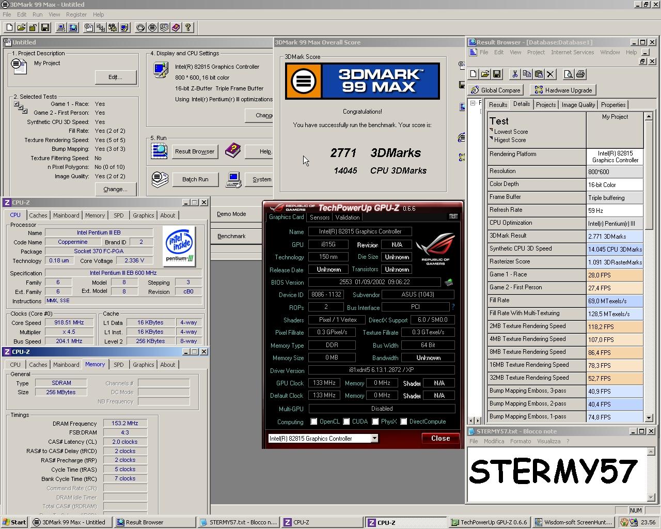The image size is (661, 529).
Task: Click checkbox test selection toolbar icon
Action: pyautogui.click(x=101, y=27)
